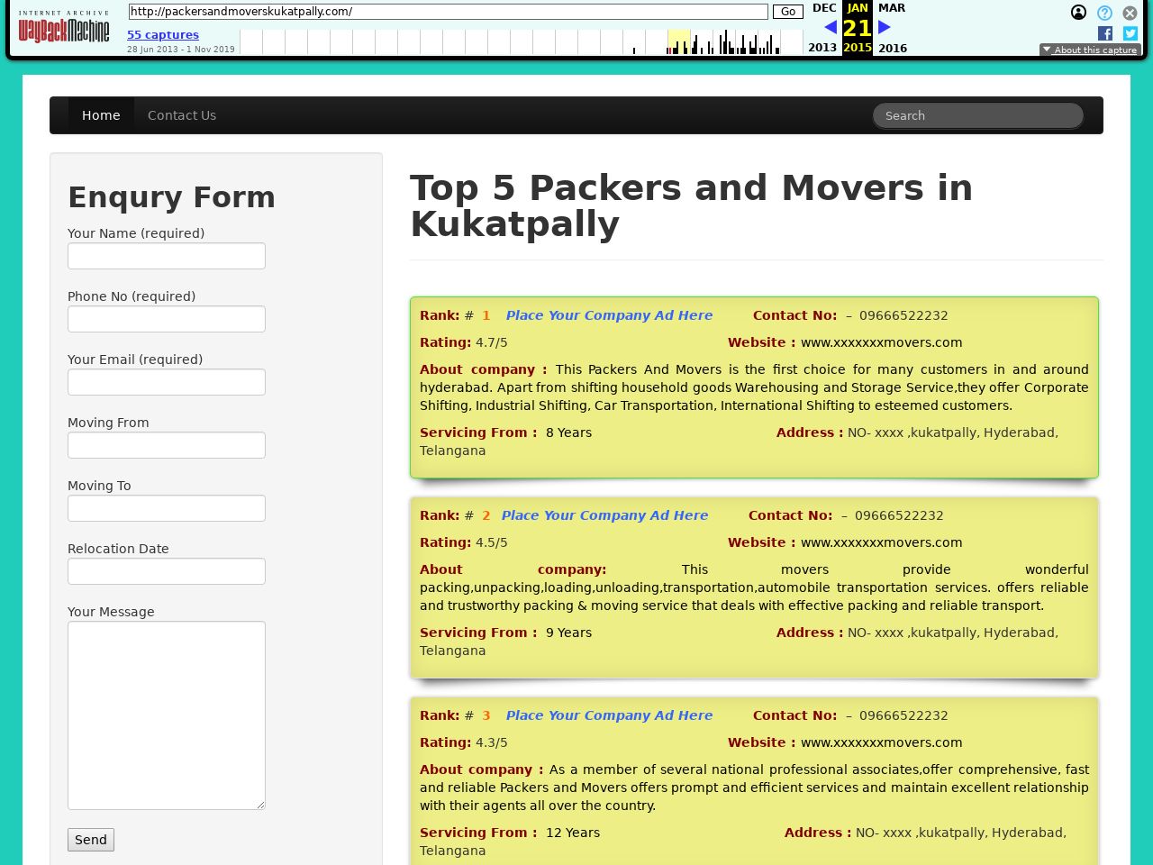
Task: Share capture on Facebook
Action: 1105,33
